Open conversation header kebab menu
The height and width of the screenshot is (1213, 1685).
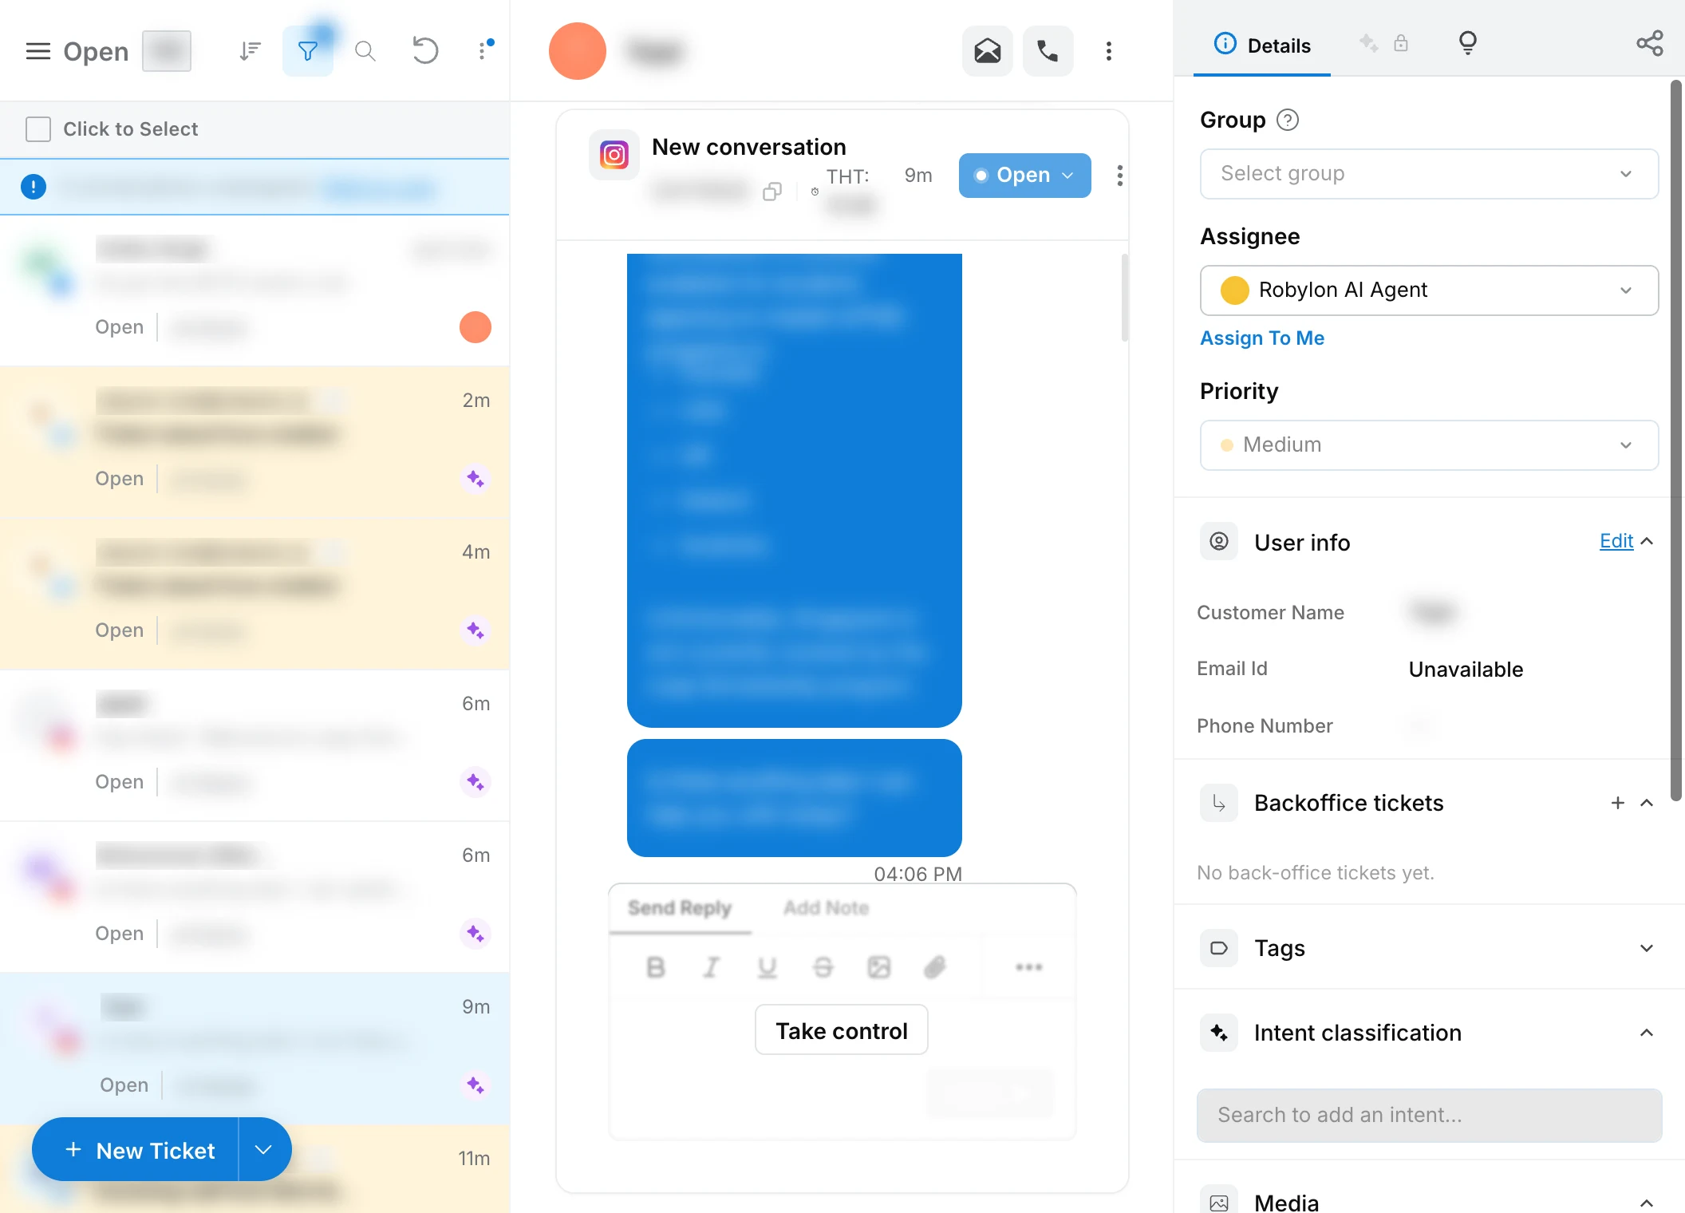coord(1108,51)
